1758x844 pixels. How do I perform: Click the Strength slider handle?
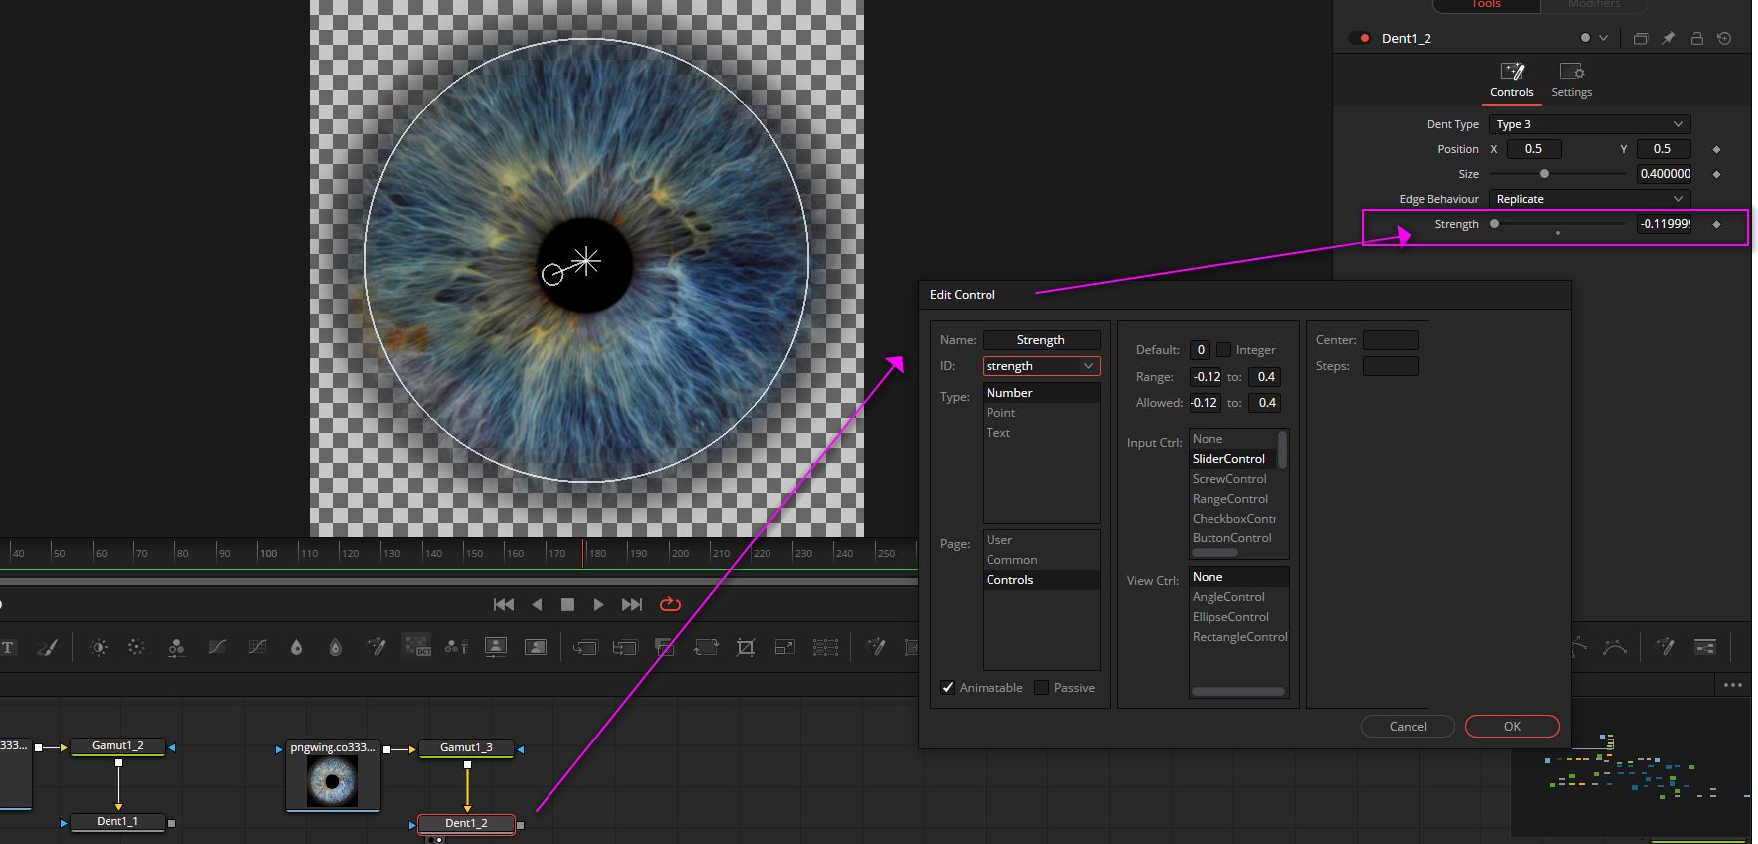[x=1494, y=224]
